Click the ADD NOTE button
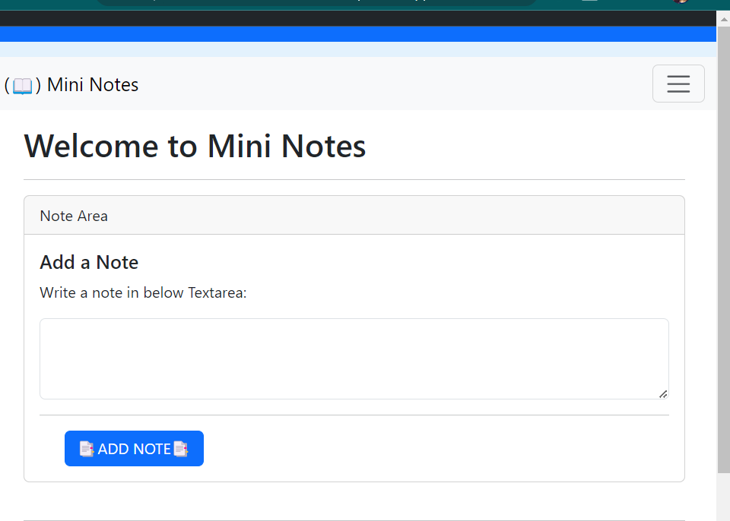The image size is (730, 521). click(134, 448)
